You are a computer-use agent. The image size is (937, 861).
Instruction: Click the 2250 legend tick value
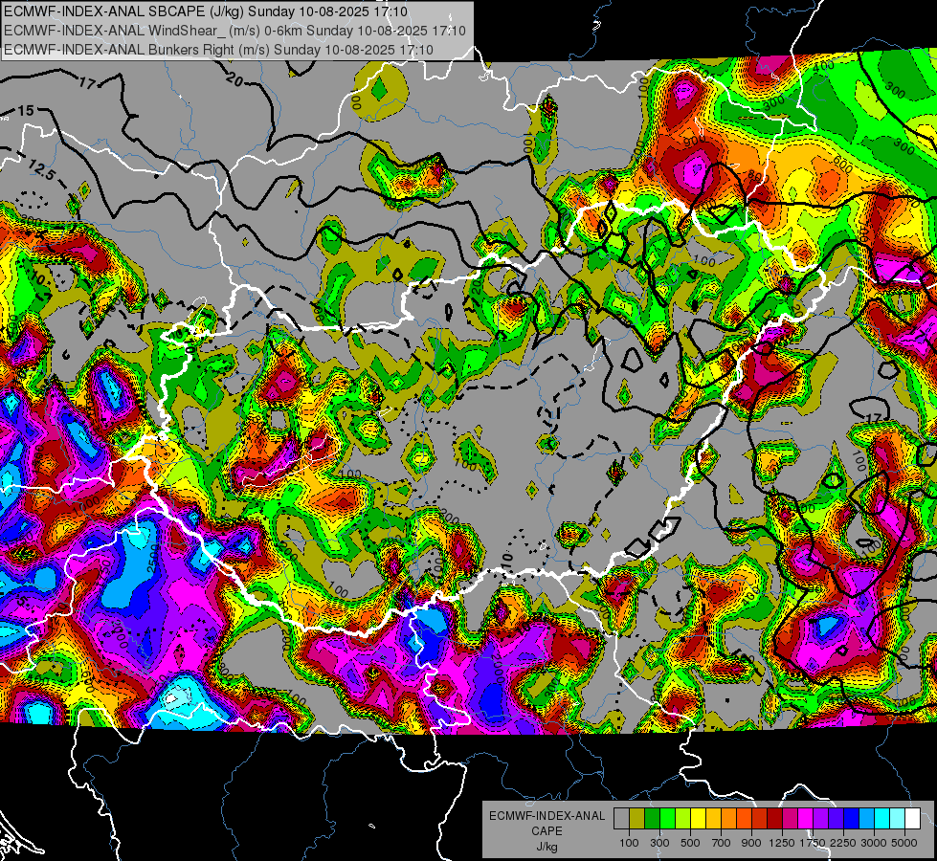[x=843, y=843]
